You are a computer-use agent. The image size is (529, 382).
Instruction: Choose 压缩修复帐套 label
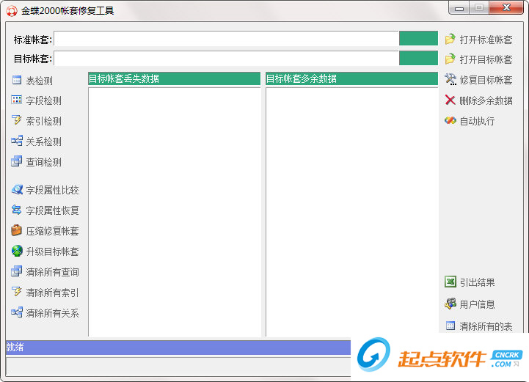53,231
